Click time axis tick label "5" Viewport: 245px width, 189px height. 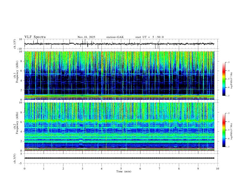(x=121, y=169)
